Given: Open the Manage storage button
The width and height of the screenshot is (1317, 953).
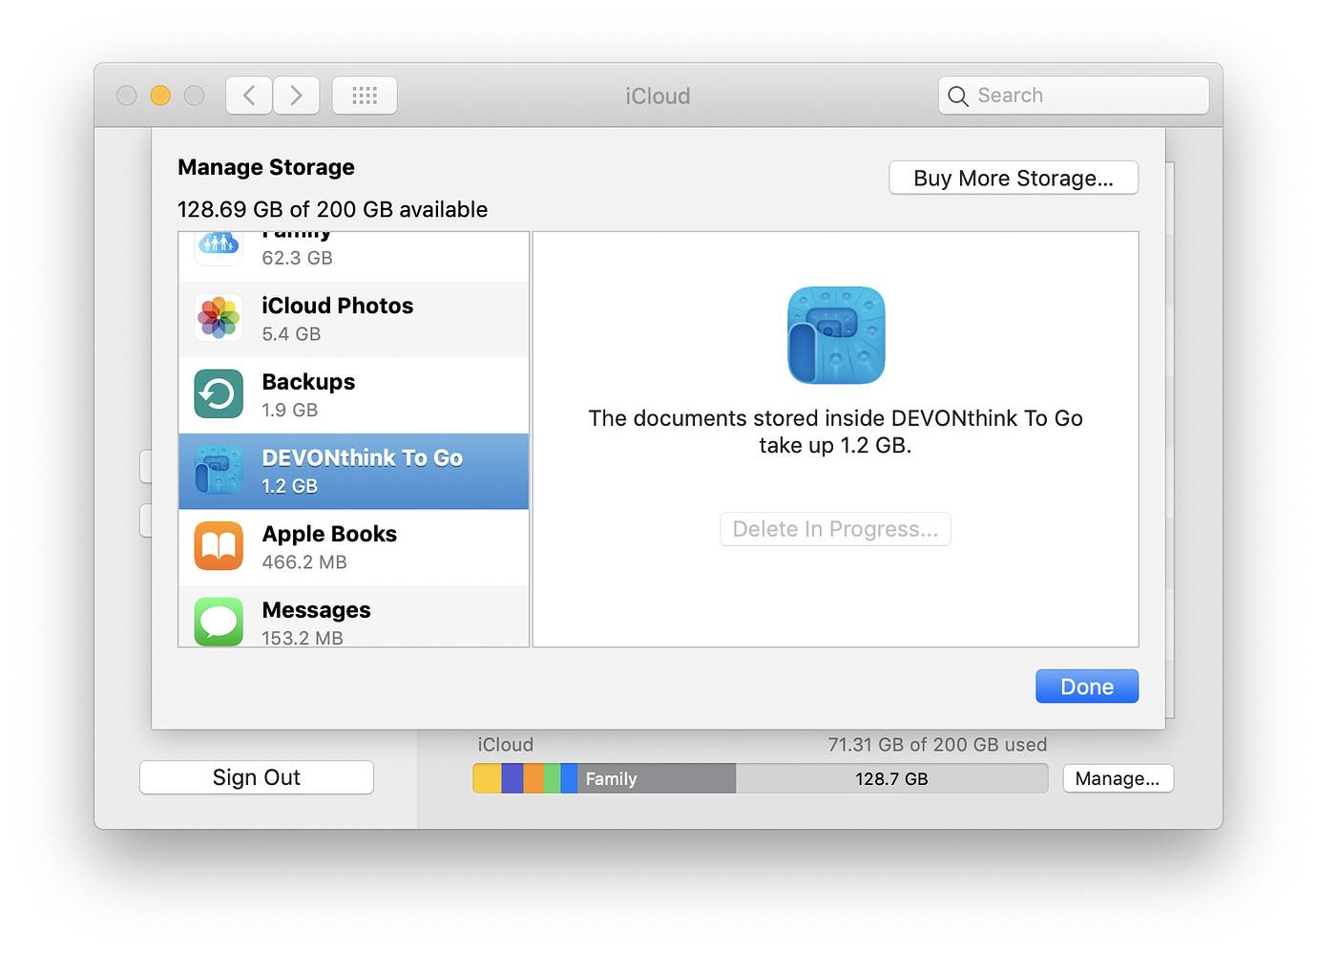Looking at the screenshot, I should coord(1118,778).
